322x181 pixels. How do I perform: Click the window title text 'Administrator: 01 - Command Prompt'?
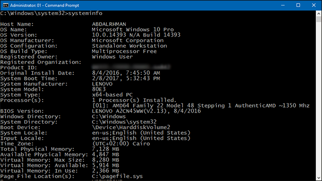[x=45, y=6]
